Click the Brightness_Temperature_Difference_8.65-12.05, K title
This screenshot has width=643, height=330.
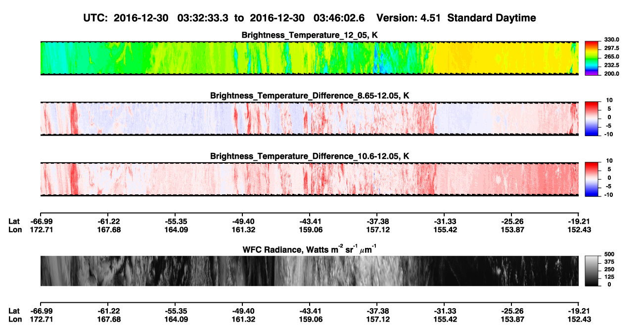click(x=310, y=95)
